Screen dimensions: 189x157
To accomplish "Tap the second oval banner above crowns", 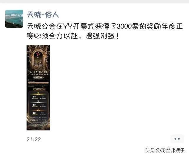I will click(38, 89).
